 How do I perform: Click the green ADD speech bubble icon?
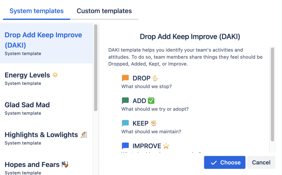coord(125,101)
